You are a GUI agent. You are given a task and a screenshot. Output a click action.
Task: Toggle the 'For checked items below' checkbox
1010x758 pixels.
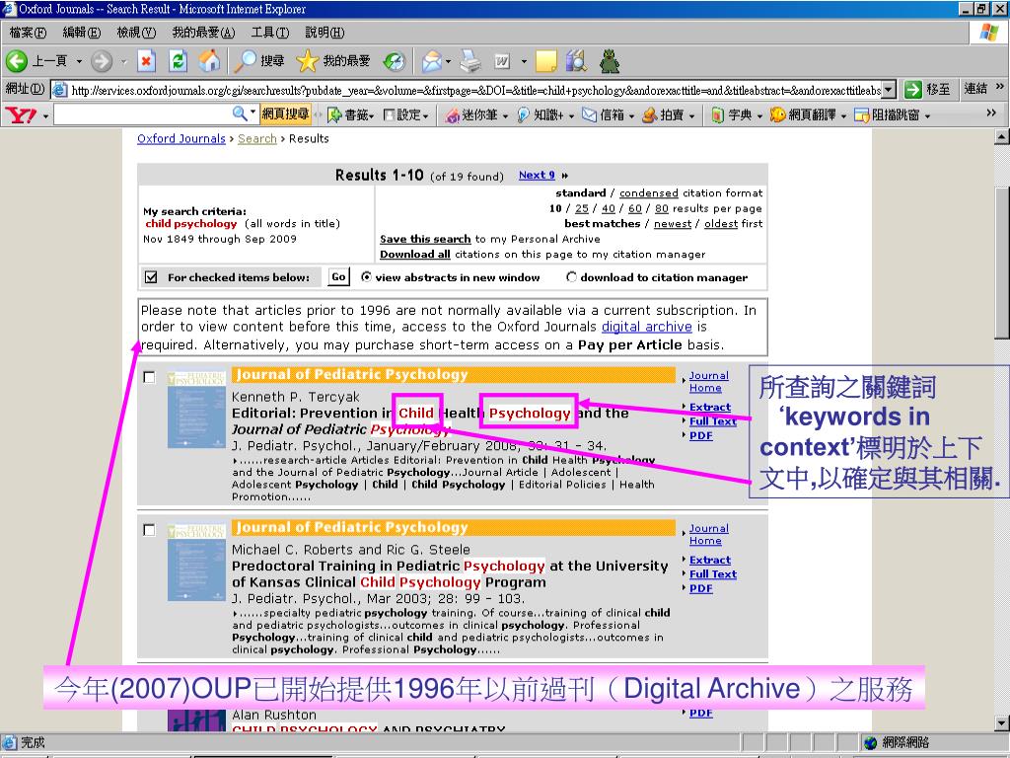[x=151, y=277]
